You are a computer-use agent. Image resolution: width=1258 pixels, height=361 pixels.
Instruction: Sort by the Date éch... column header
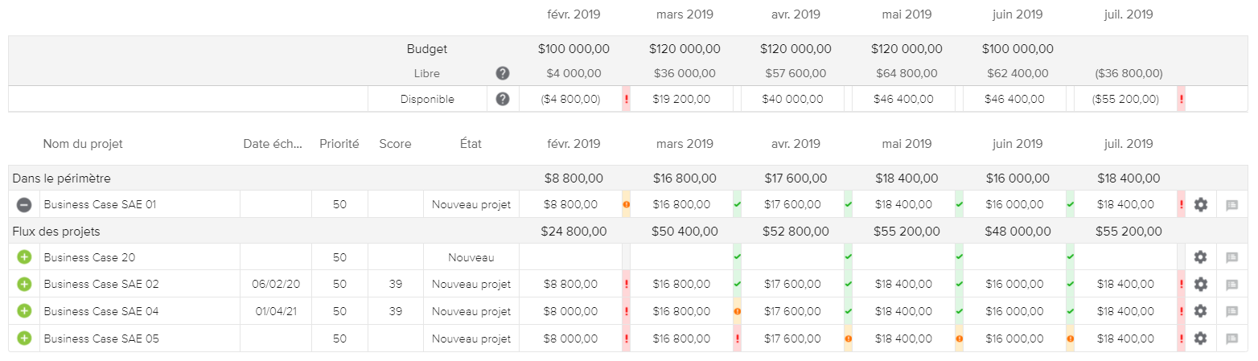click(273, 145)
